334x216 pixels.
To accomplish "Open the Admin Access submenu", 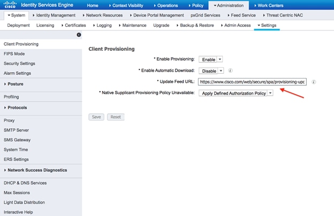I will pos(236,25).
